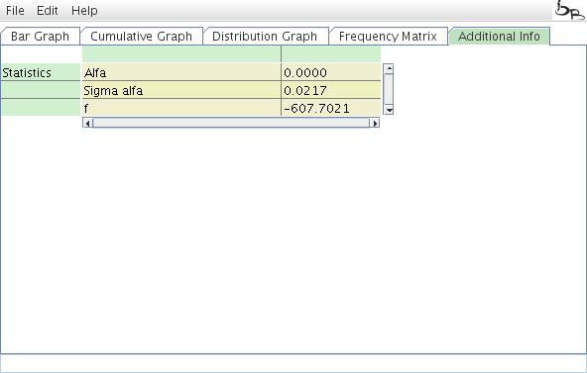Switch to the Frequency Matrix tab
587x373 pixels.
coord(388,37)
